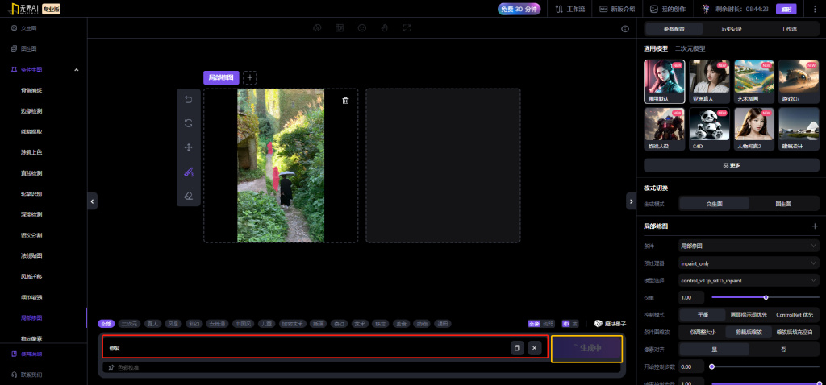Open 新版介绍 in top header
This screenshot has height=385, width=826.
point(617,10)
